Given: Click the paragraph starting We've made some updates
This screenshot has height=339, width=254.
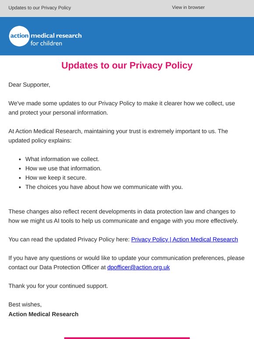Looking at the screenshot, I should pyautogui.click(x=122, y=108).
